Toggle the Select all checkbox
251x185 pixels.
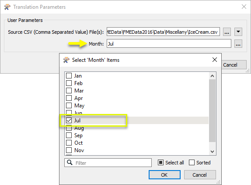coord(160,162)
